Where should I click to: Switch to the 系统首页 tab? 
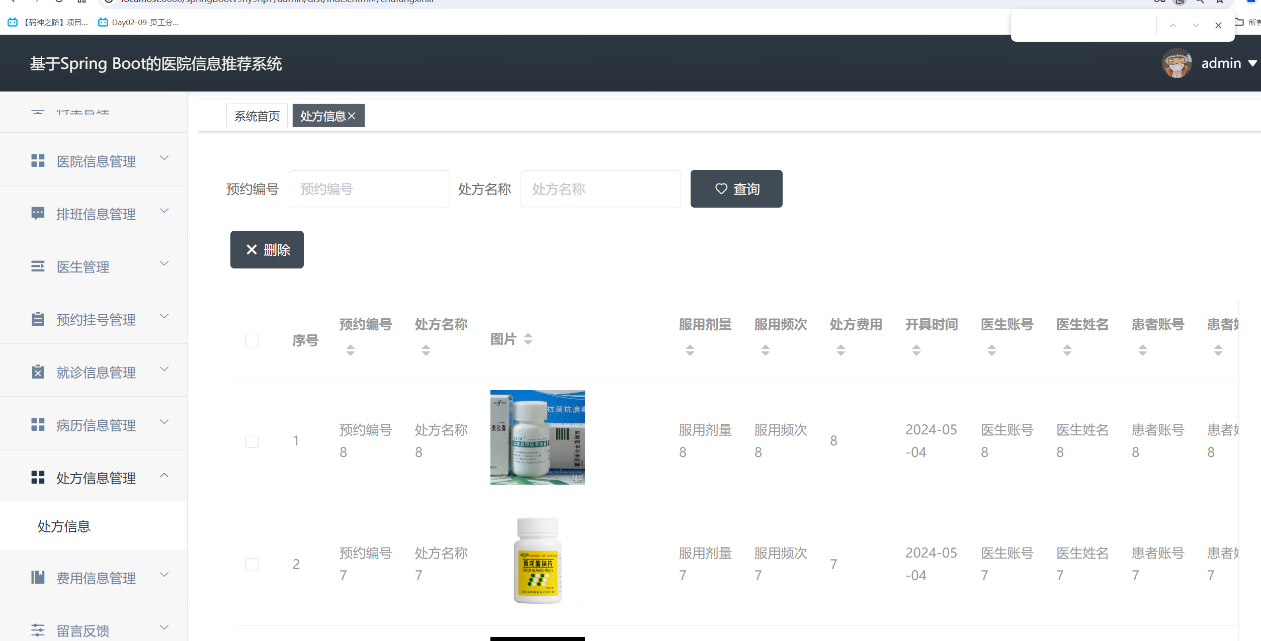pos(257,116)
